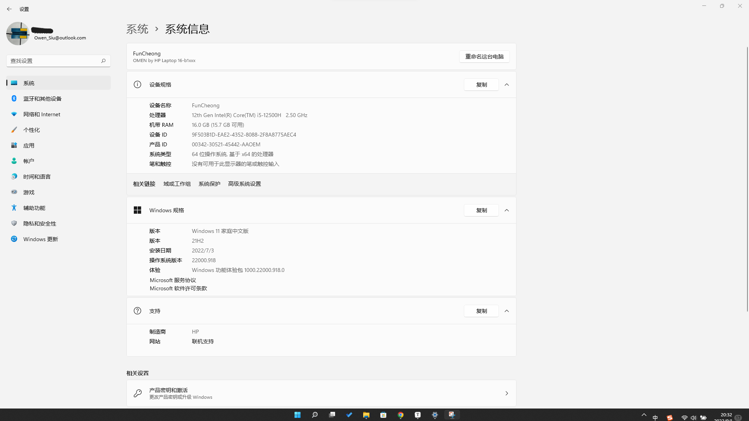Focus the 查找设置 search box
Screen dimensions: 749x421
point(59,61)
